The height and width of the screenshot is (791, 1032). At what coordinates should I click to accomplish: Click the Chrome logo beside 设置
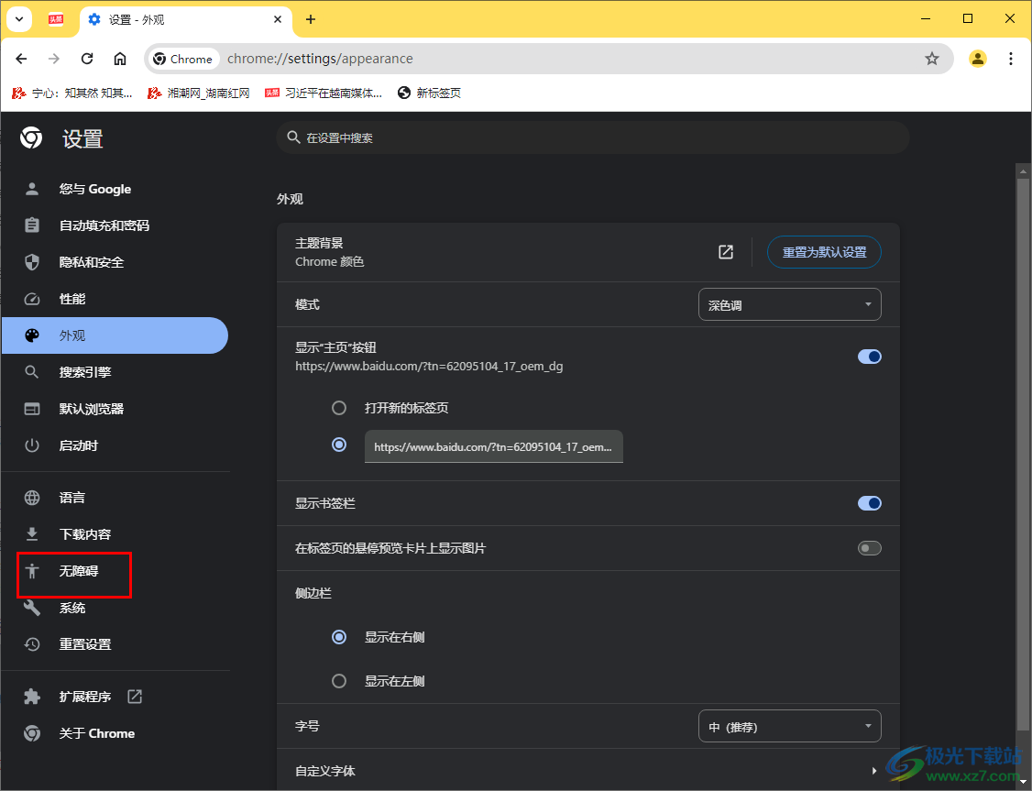pos(31,138)
